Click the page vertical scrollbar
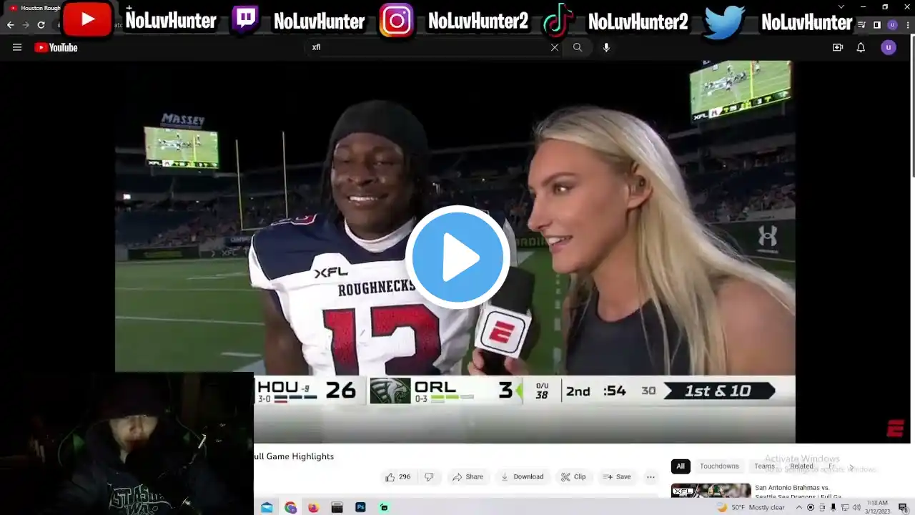915x515 pixels. 911,107
